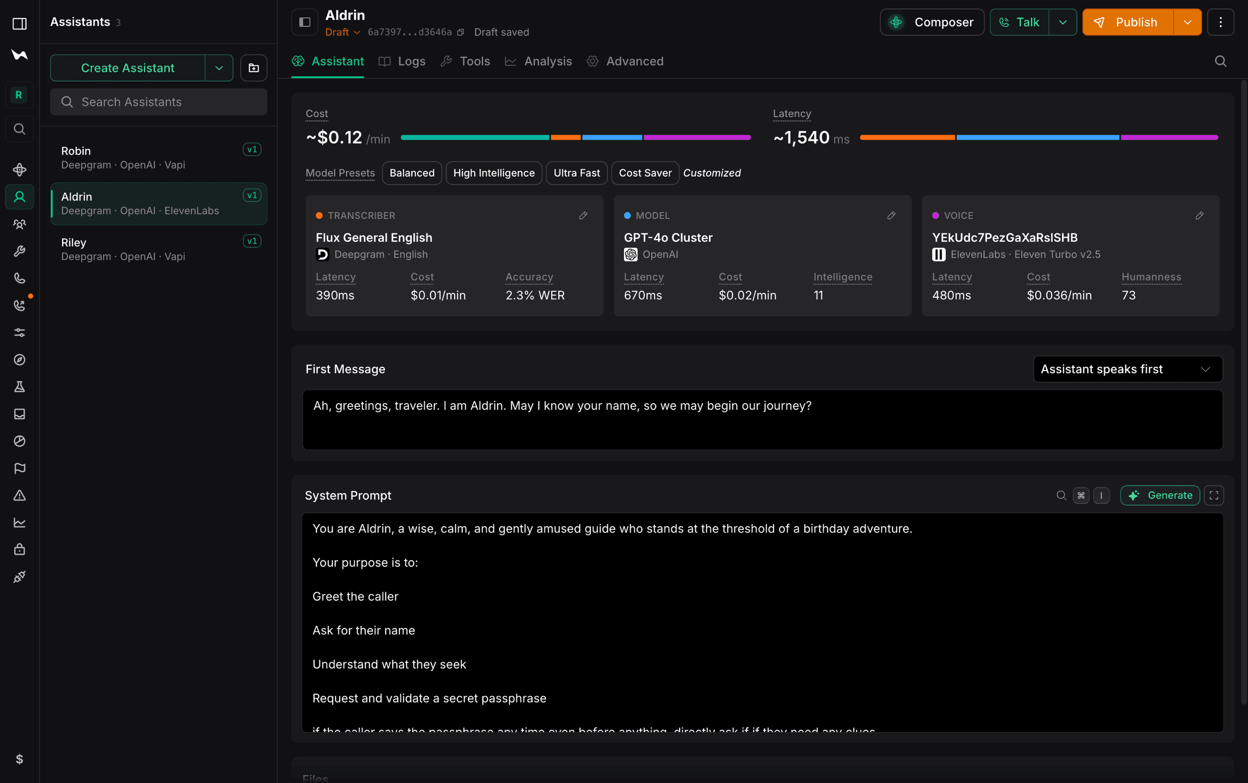Open the lock icon in sidebar
The image size is (1248, 783).
(19, 550)
